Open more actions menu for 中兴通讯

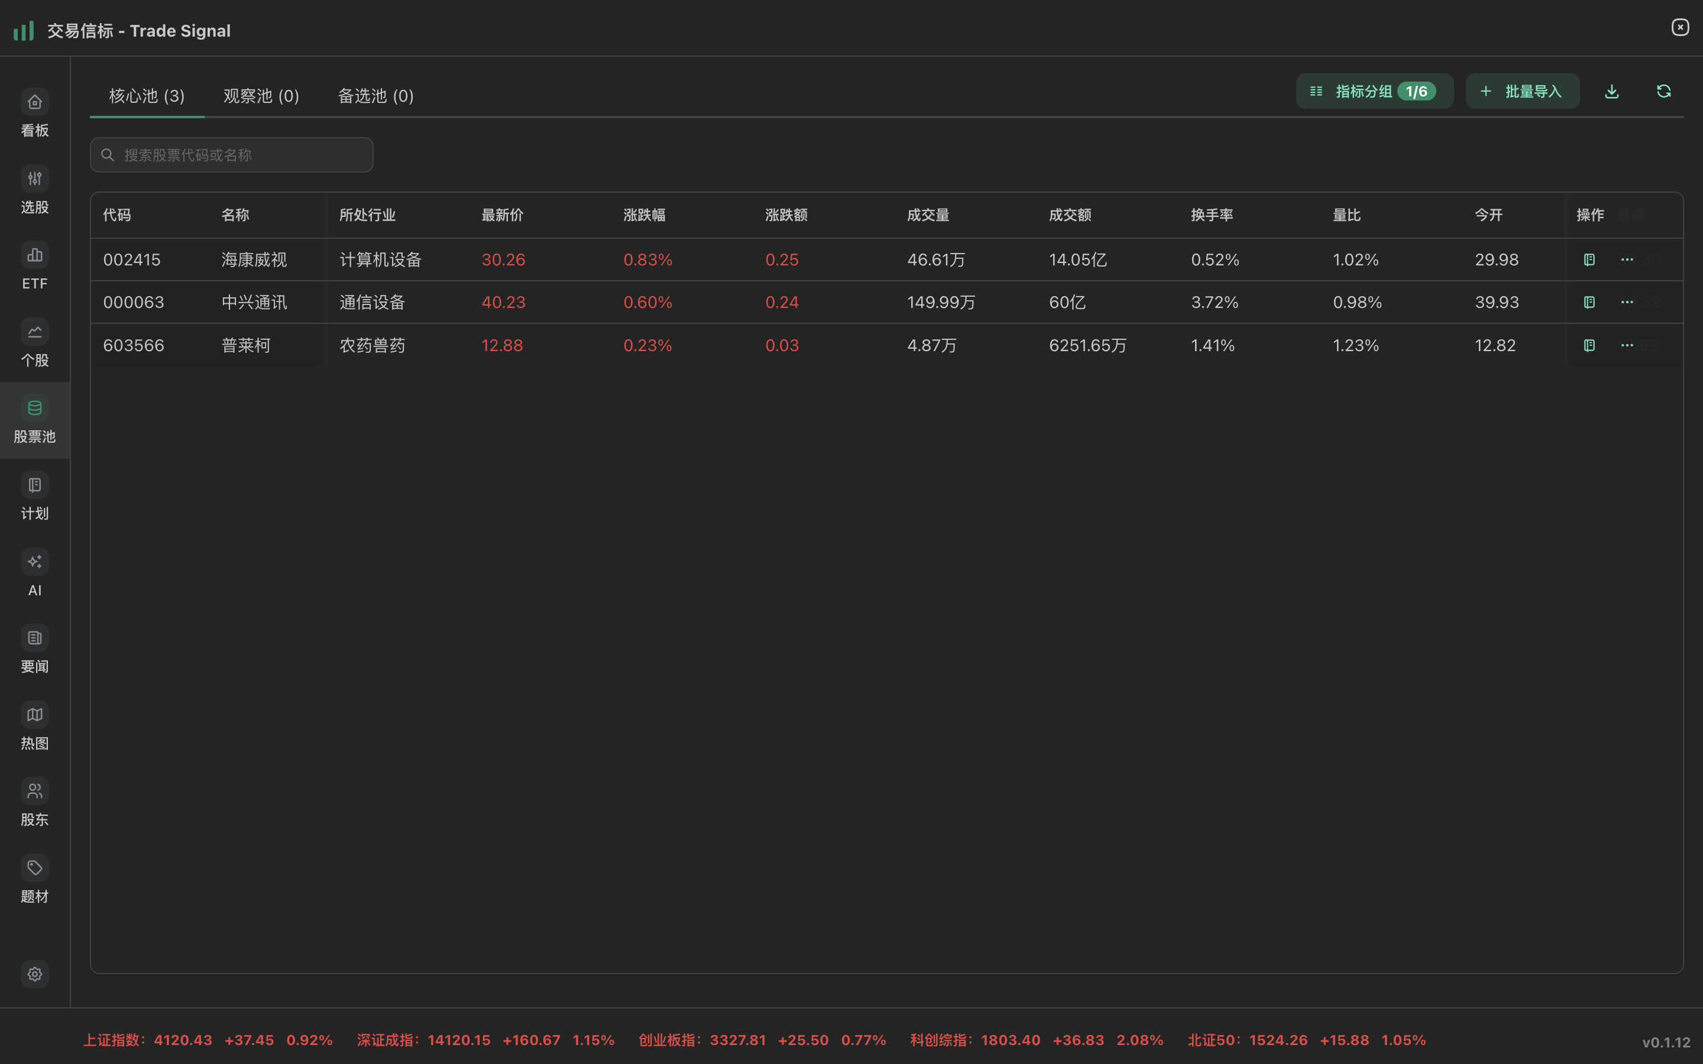(x=1627, y=302)
